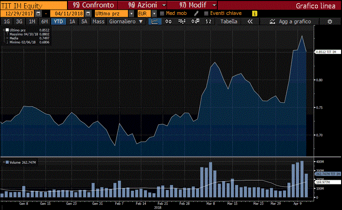Select the candlestick chart type icon
The image size is (342, 210).
[168, 21]
